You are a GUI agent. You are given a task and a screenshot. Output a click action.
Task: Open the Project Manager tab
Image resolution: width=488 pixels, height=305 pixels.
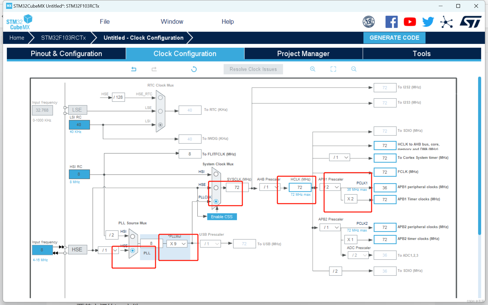coord(303,54)
